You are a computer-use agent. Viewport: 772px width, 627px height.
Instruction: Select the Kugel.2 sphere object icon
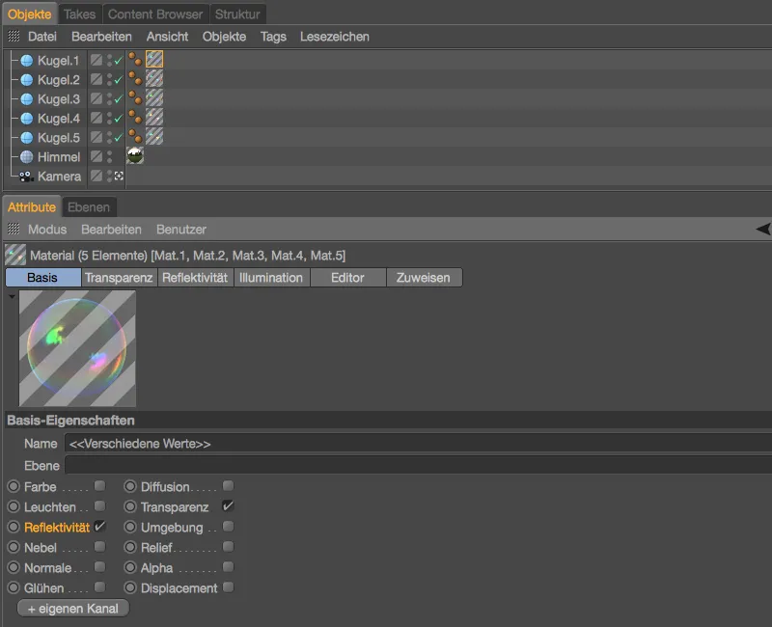(x=27, y=80)
